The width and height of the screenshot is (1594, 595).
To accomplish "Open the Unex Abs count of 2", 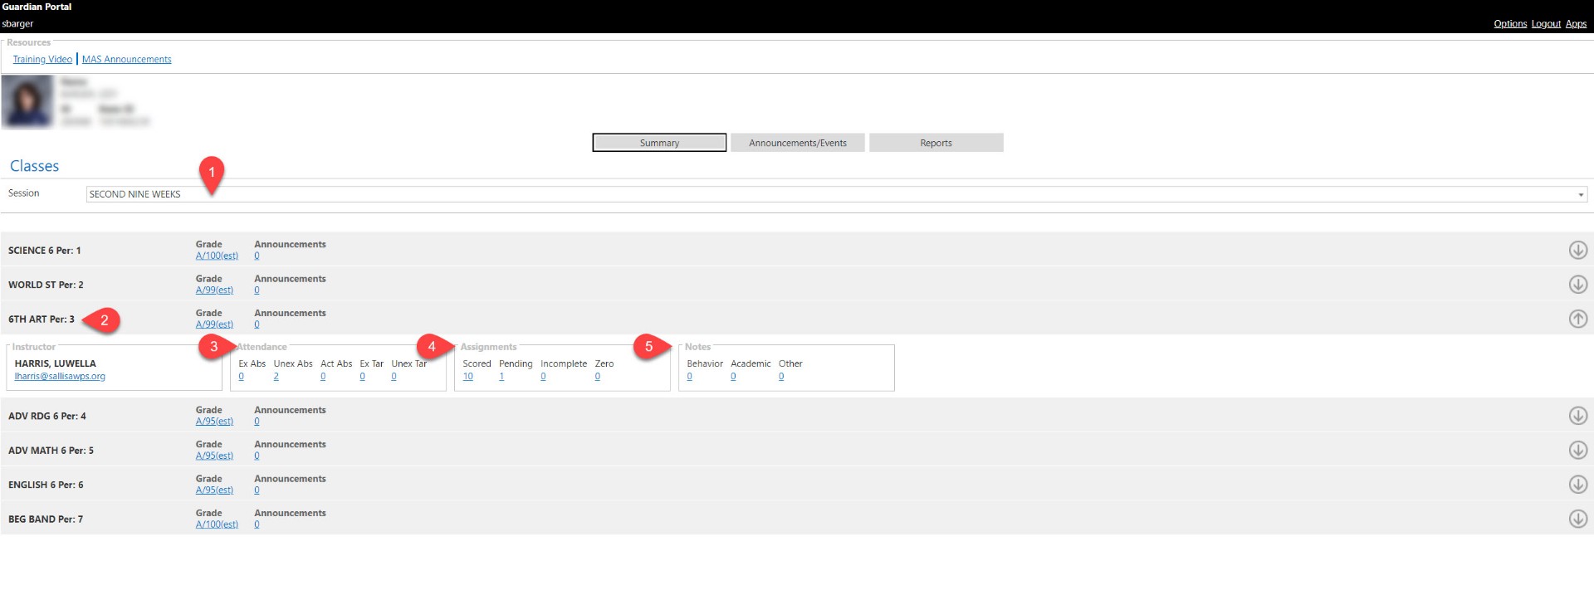I will (x=276, y=377).
